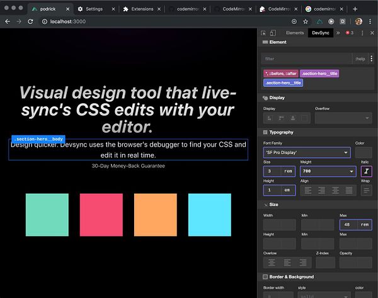Select the third Overflow option in Size
378x298 pixels.
click(x=303, y=262)
